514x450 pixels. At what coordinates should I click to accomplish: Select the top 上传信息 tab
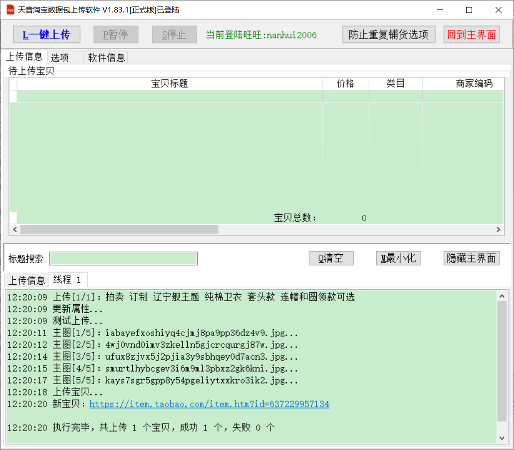click(x=24, y=57)
